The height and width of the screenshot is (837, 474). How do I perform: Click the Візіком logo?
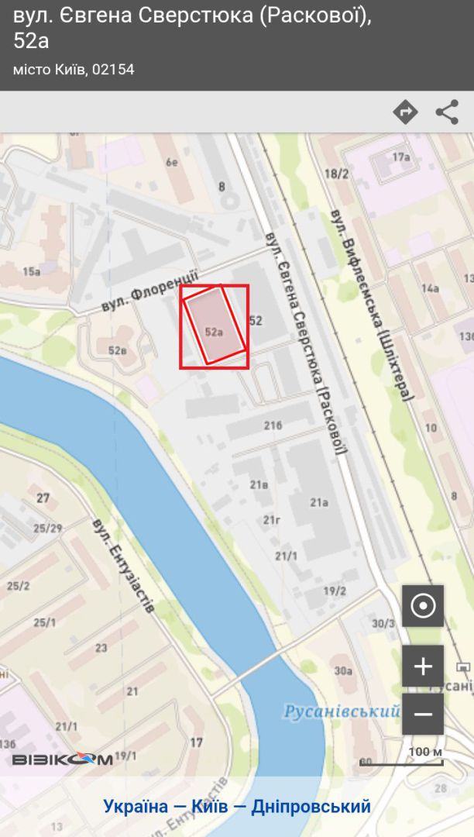click(63, 759)
